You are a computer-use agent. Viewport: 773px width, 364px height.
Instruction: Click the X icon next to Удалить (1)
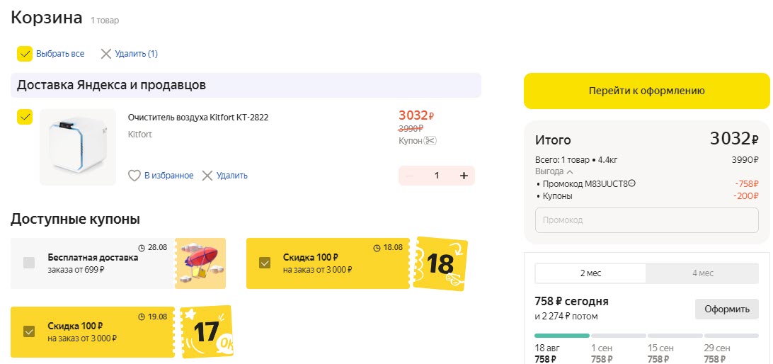pos(106,54)
